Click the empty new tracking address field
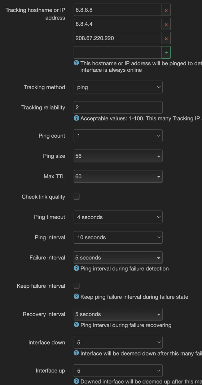This screenshot has height=385, width=202. point(117,53)
